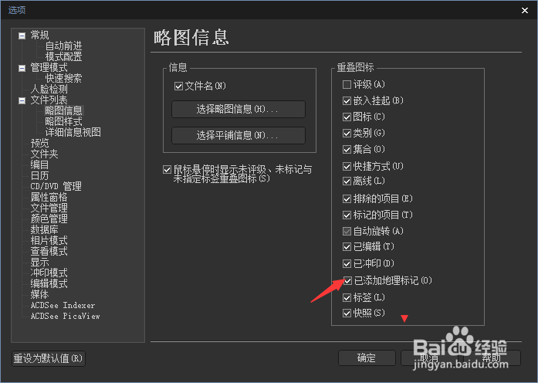The width and height of the screenshot is (538, 383).
Task: Open 颜色管理 settings in the tree
Action: point(49,219)
